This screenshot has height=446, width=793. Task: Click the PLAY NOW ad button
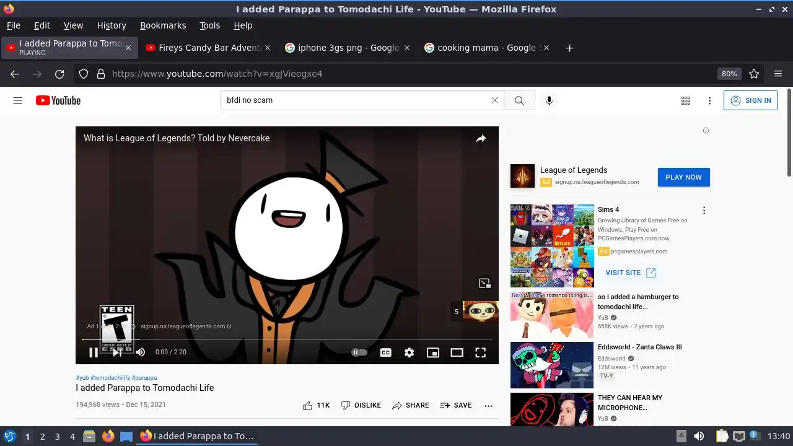683,177
